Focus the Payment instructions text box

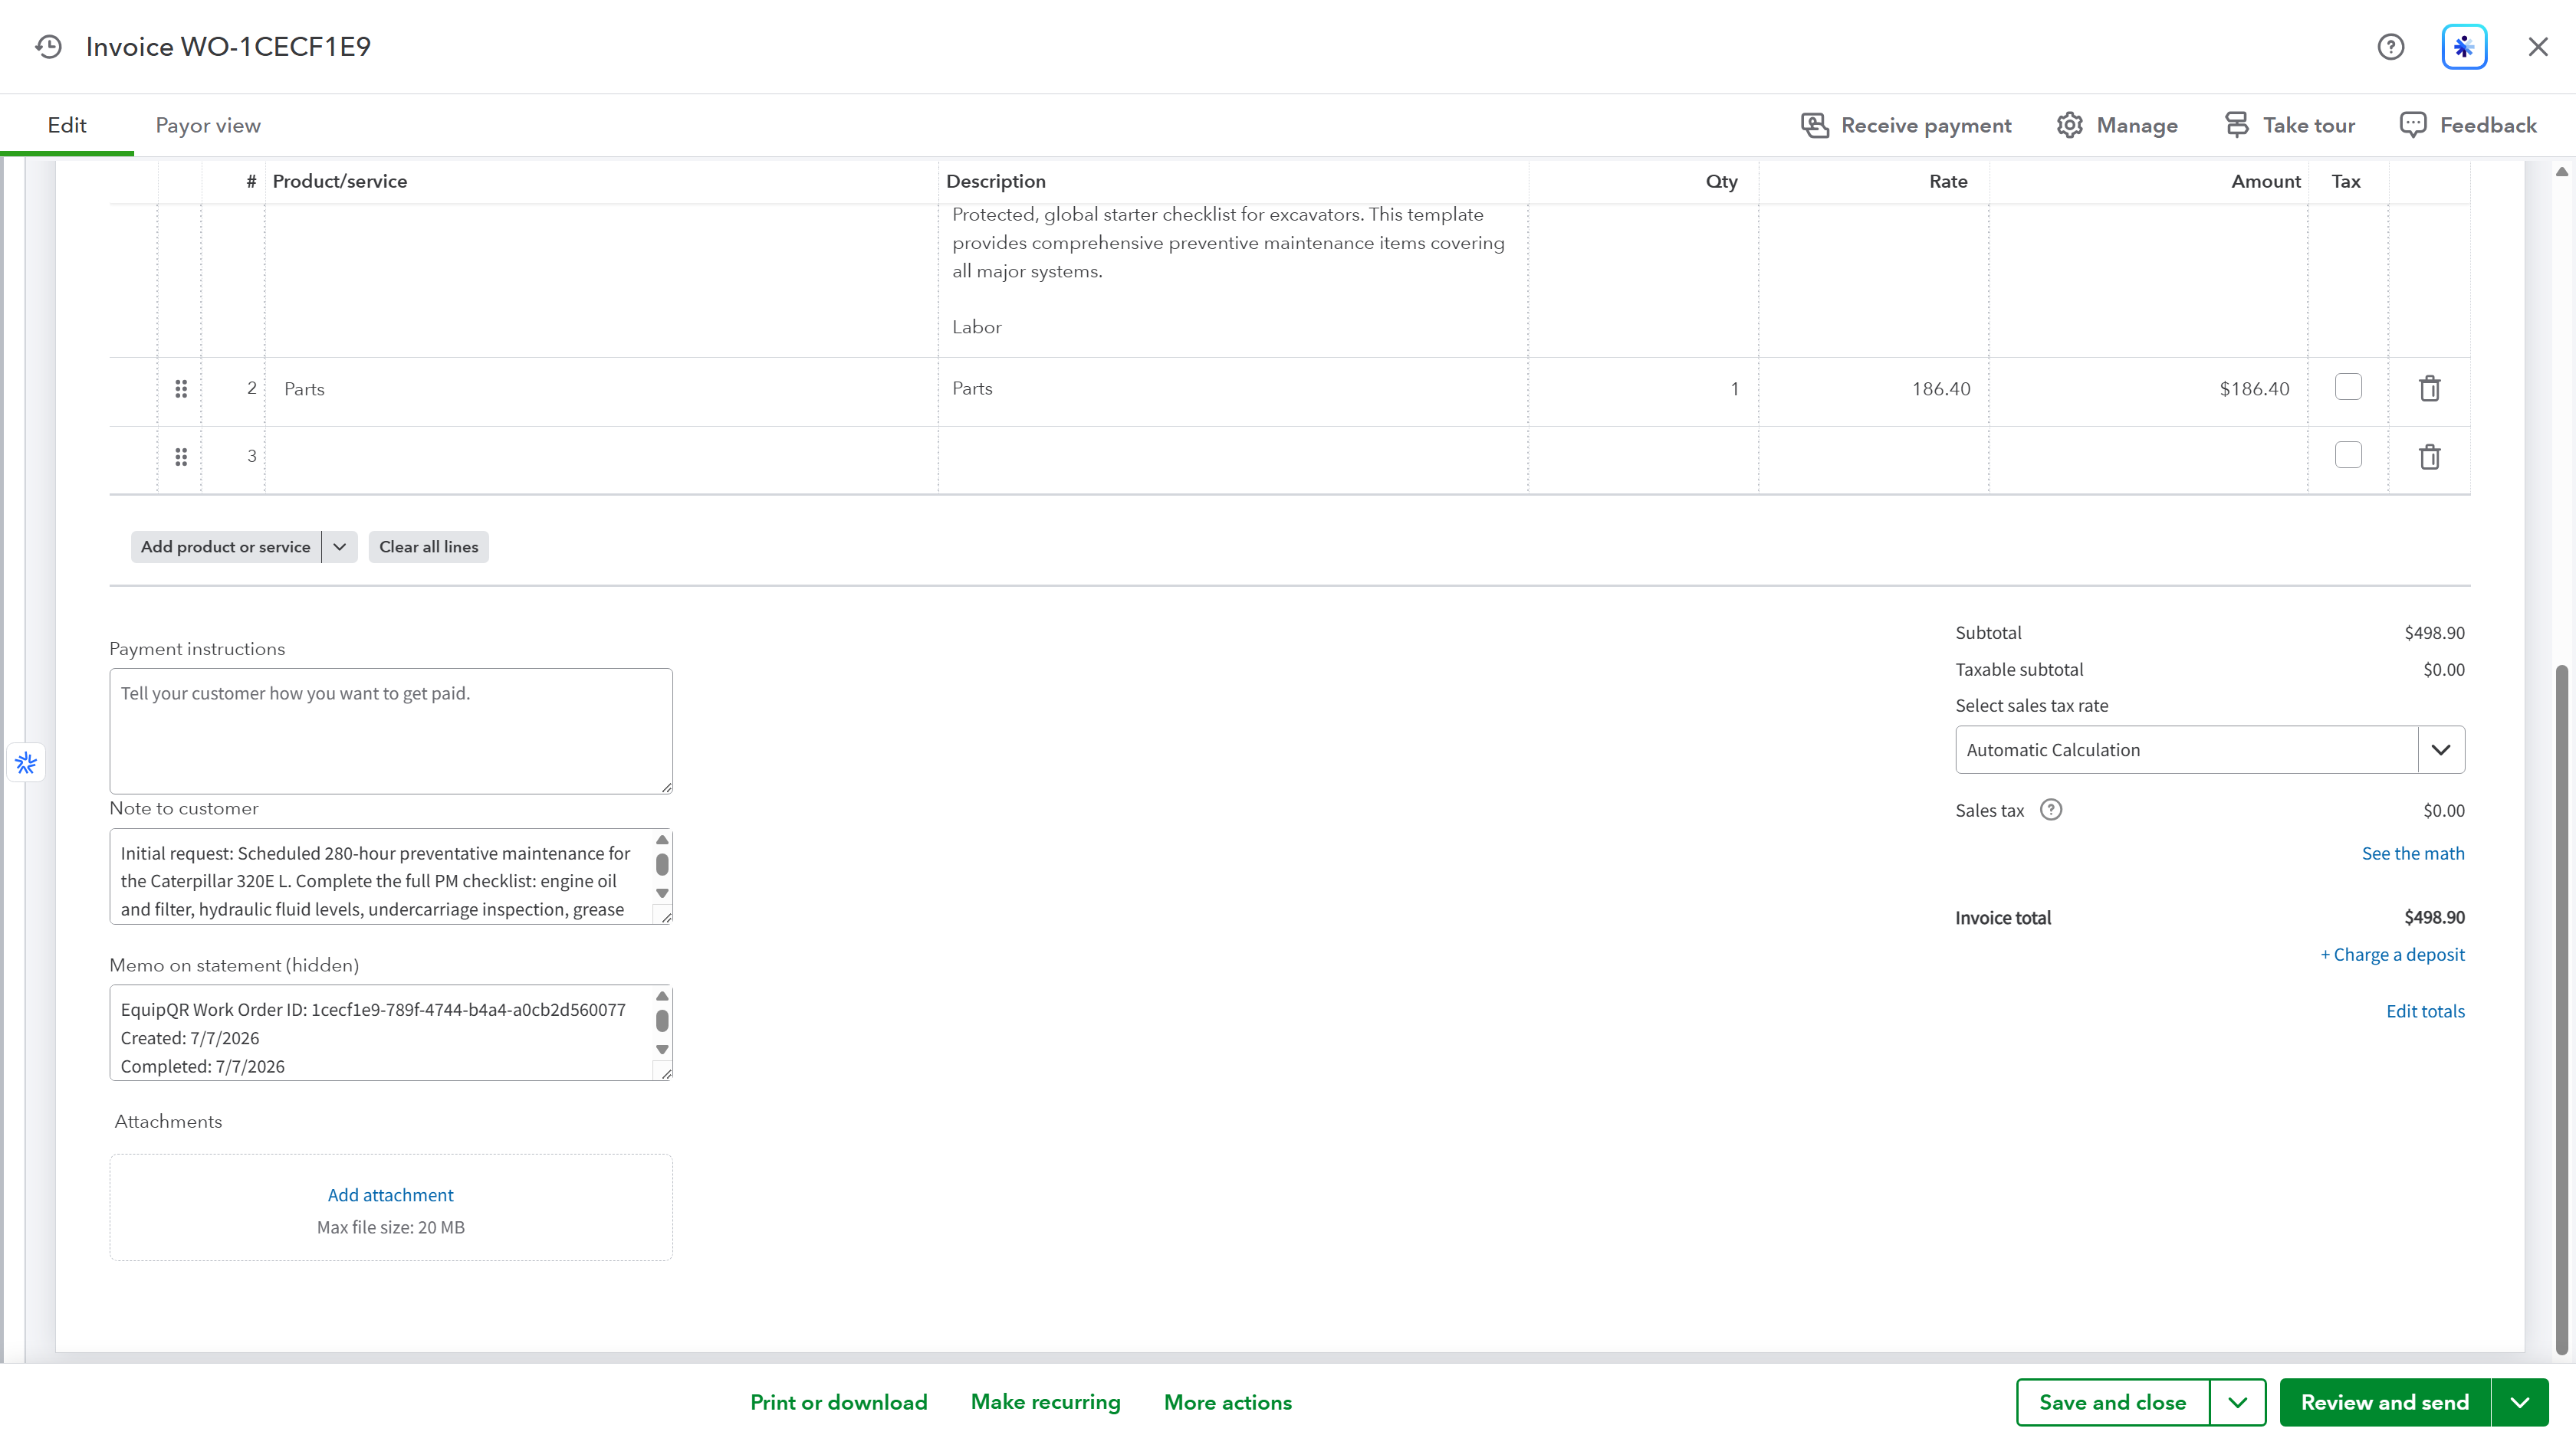391,732
